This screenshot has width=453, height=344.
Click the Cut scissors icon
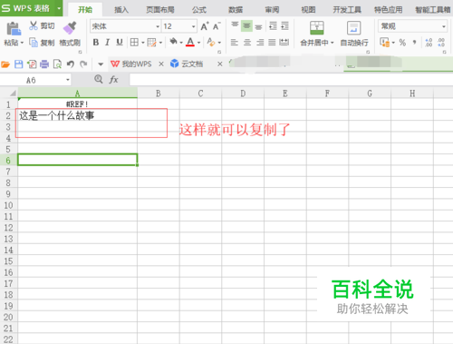[34, 25]
